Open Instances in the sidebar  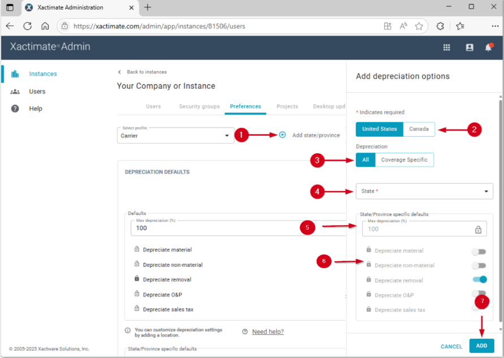click(x=43, y=74)
